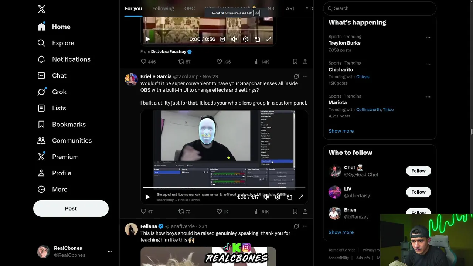Play the Snapchat Lenses OBS video

tap(147, 197)
